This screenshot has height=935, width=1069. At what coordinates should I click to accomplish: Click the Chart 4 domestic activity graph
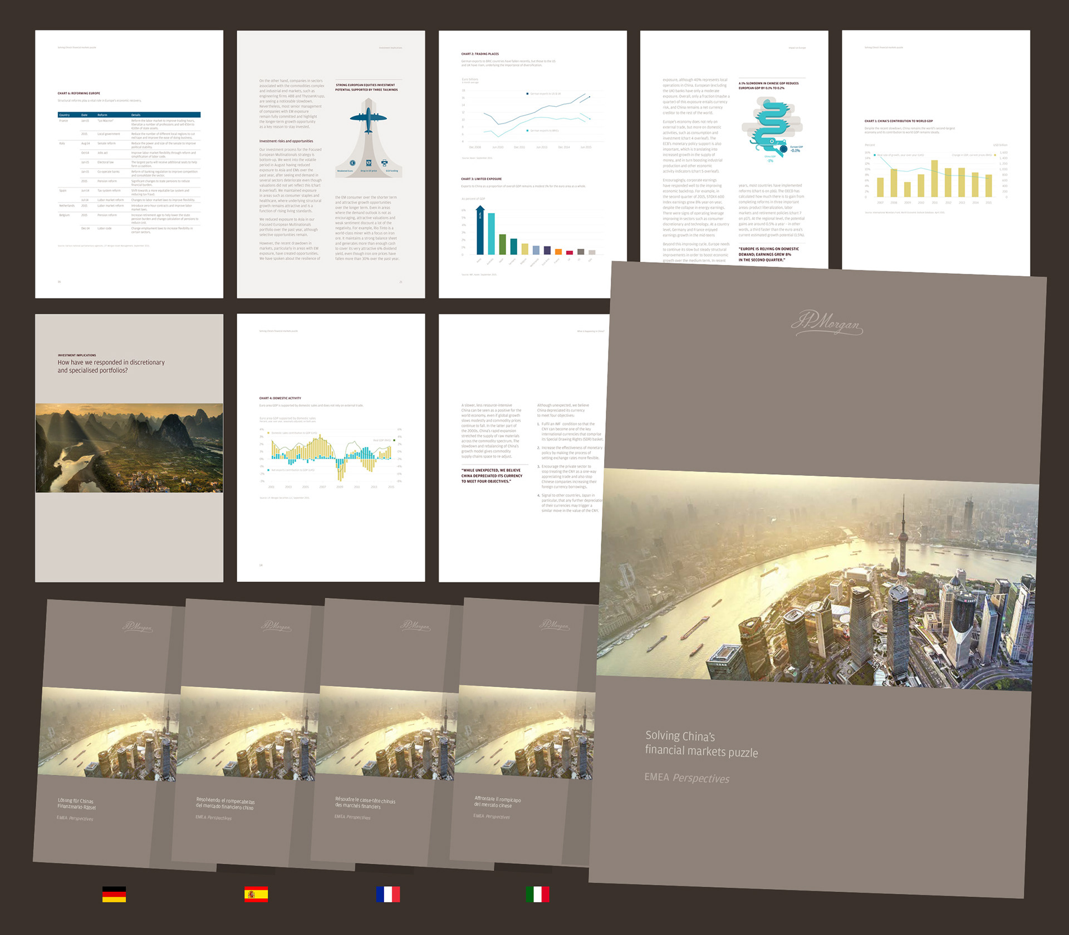(331, 457)
